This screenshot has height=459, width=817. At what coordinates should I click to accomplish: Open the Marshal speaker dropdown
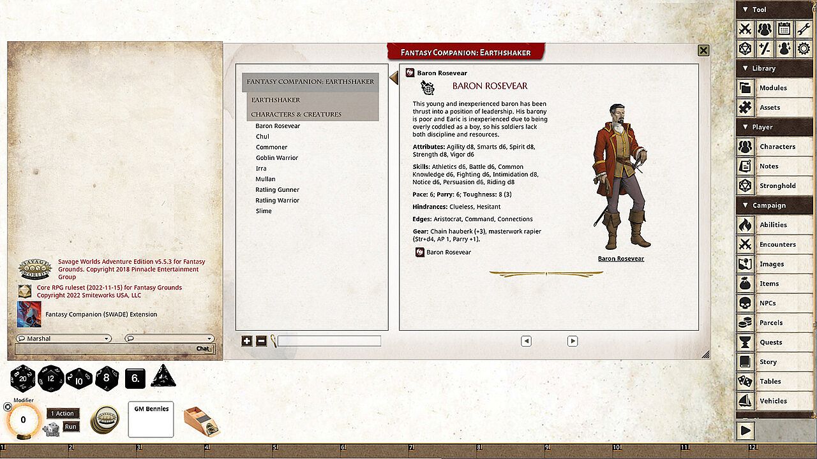click(x=63, y=339)
